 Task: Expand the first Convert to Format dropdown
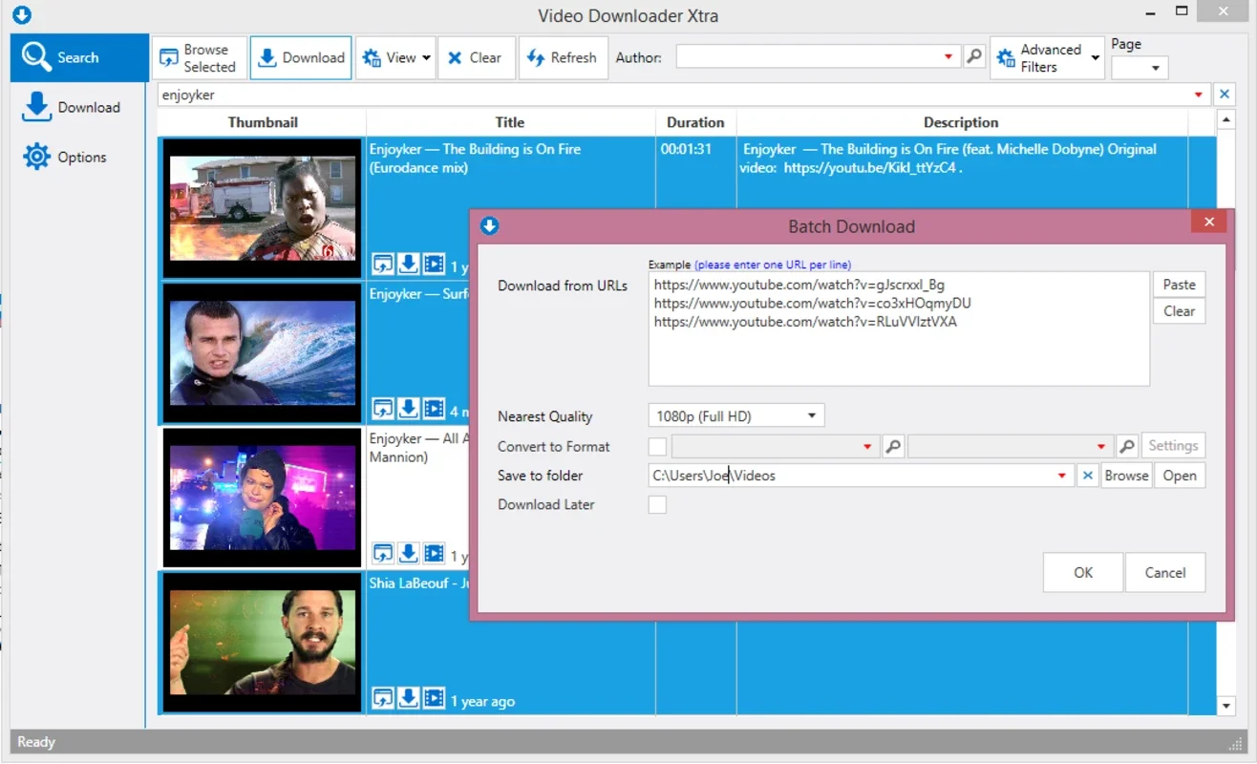[x=868, y=446]
